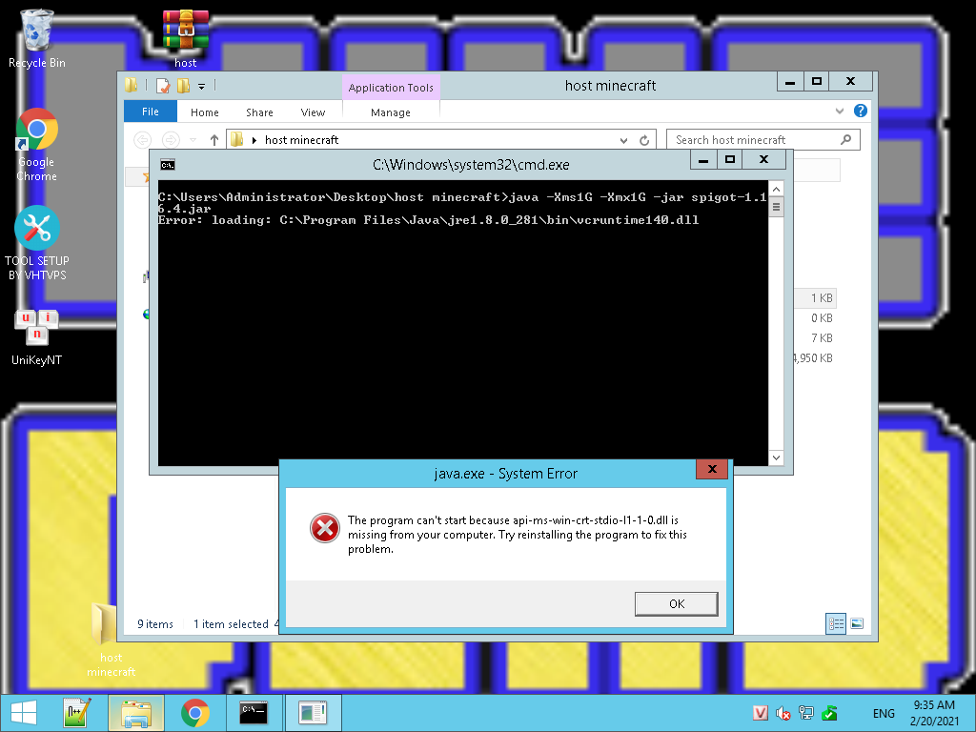Switch to File Explorer on the taskbar
This screenshot has width=976, height=732.
point(136,713)
